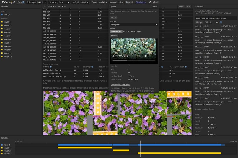238x158 pixels.
Task: Open the Data info icon in top bar
Action: (x=23, y=2)
